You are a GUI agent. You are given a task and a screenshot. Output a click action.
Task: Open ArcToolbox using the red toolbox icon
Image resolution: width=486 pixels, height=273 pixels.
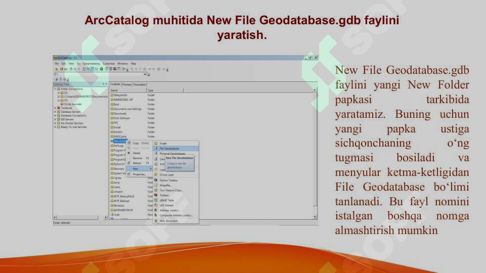pyautogui.click(x=115, y=69)
